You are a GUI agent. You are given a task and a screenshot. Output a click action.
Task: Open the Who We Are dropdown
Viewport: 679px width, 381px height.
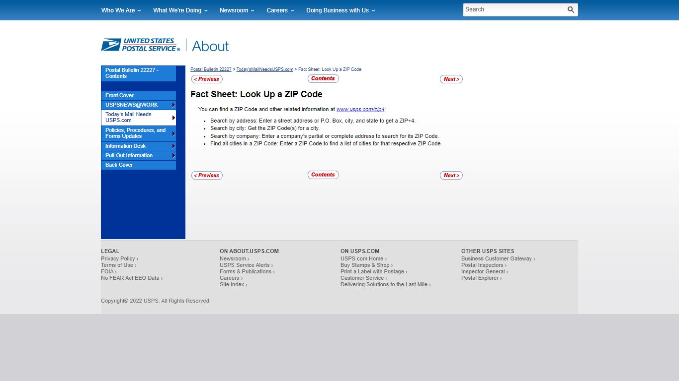click(121, 10)
